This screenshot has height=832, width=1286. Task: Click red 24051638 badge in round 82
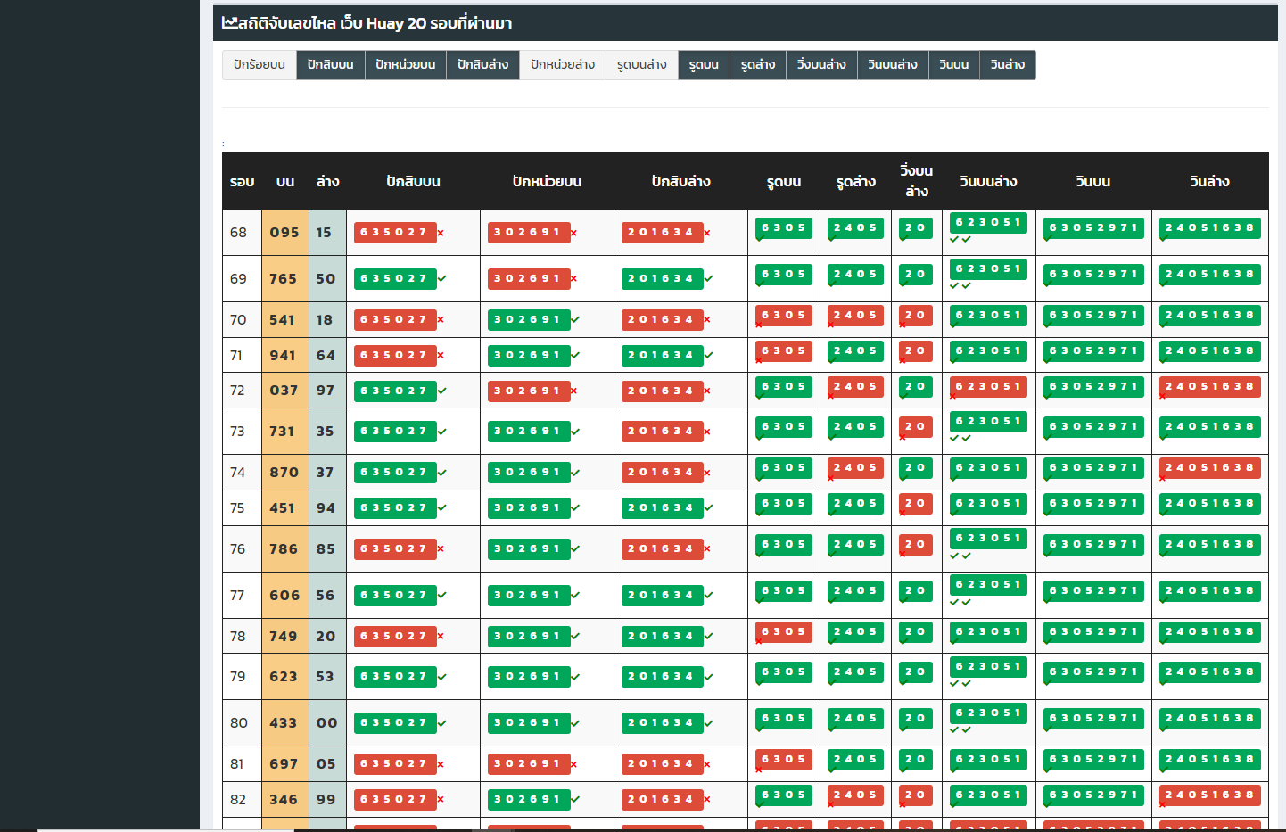1210,795
